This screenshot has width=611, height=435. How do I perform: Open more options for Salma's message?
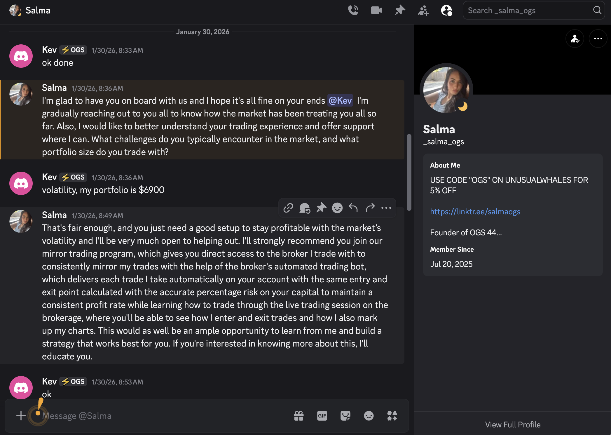click(386, 208)
